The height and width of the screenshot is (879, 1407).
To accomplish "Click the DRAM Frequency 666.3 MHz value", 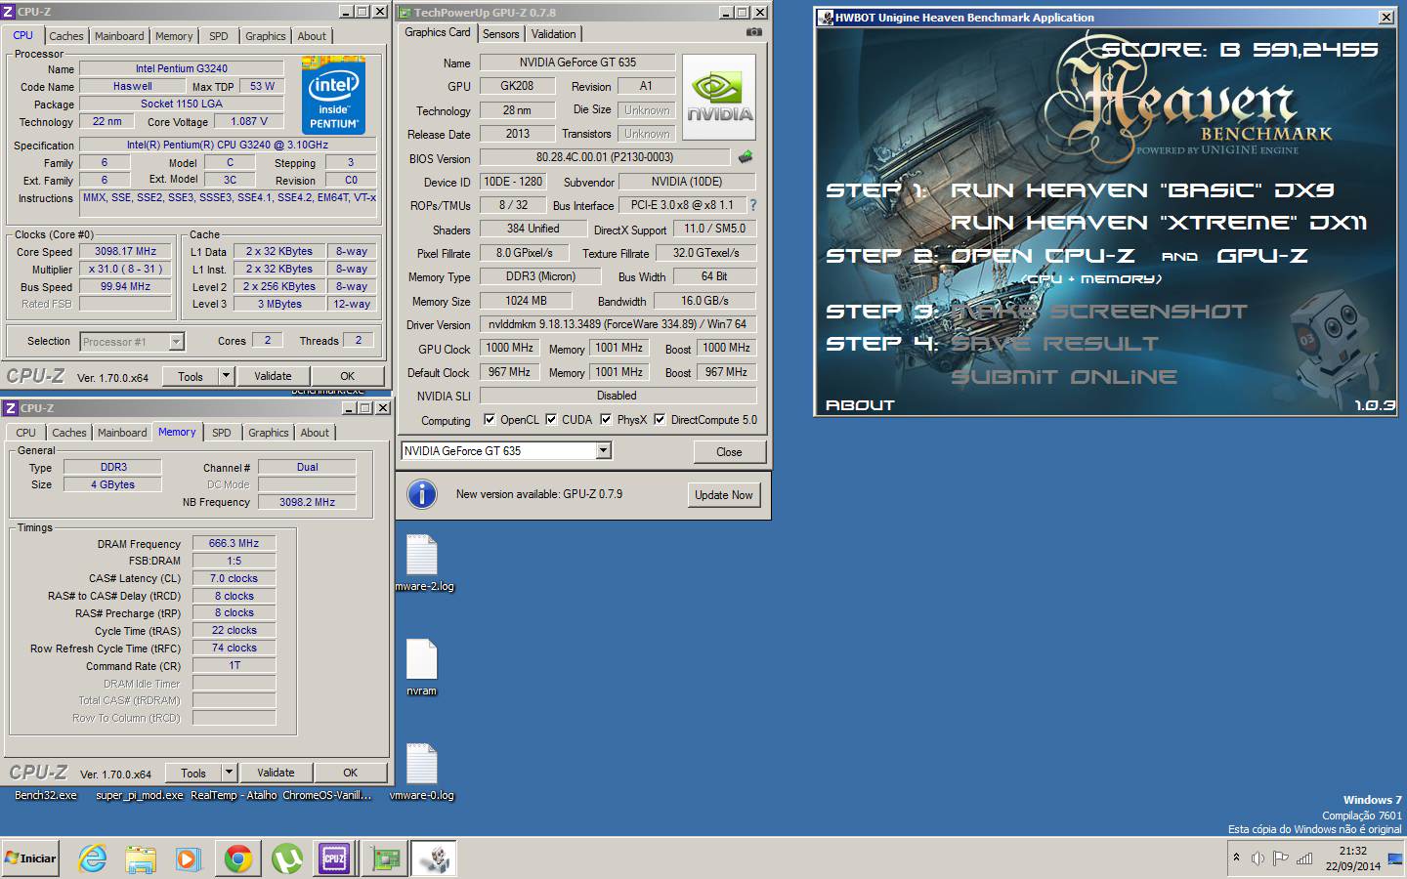I will coord(234,543).
